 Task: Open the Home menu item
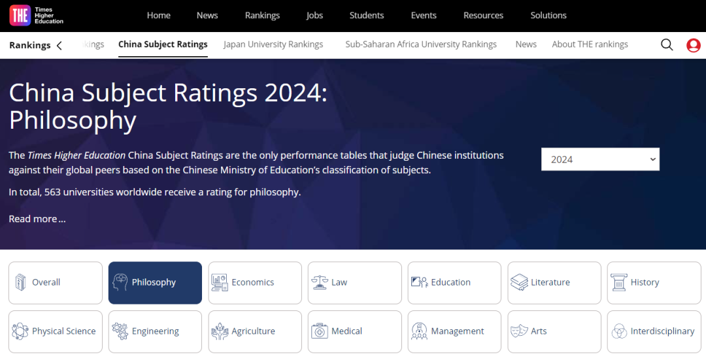click(x=158, y=15)
